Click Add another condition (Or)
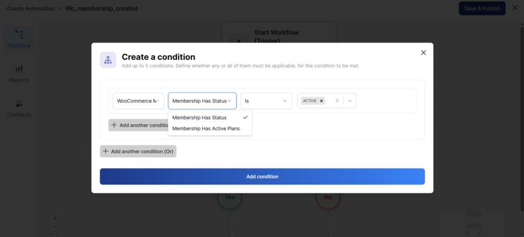The width and height of the screenshot is (524, 237). click(x=138, y=151)
